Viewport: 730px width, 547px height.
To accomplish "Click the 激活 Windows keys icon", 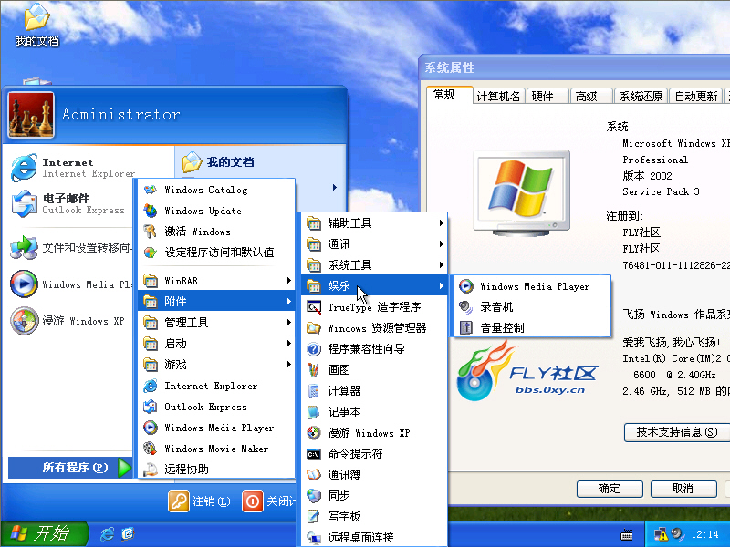I will [x=150, y=232].
